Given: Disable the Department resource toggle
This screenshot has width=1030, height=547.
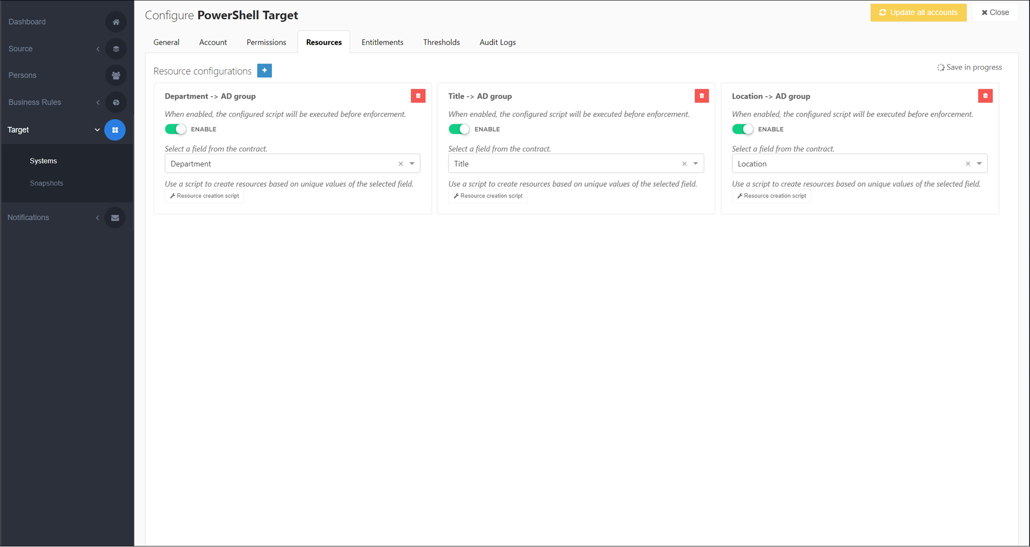Looking at the screenshot, I should tap(175, 129).
